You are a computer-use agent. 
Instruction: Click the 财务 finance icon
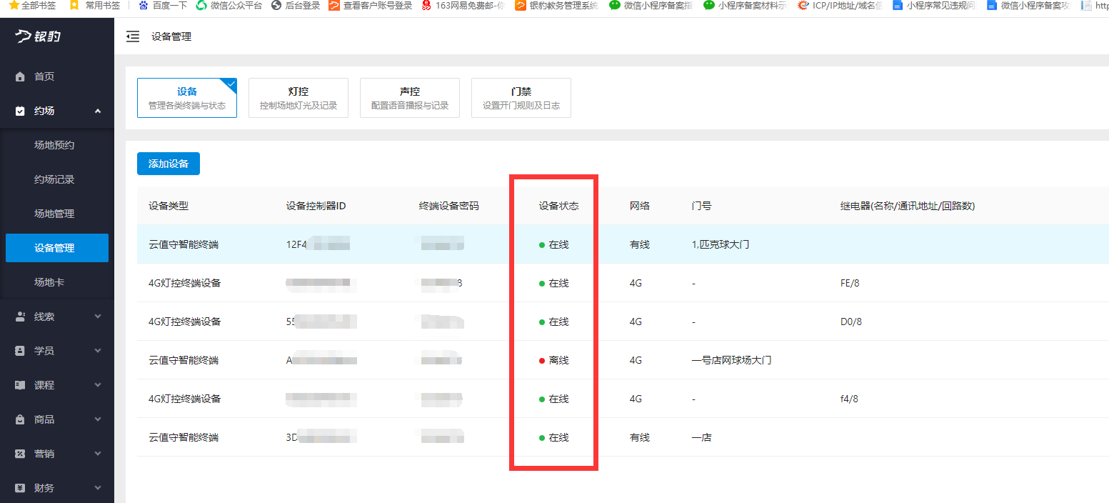point(18,487)
